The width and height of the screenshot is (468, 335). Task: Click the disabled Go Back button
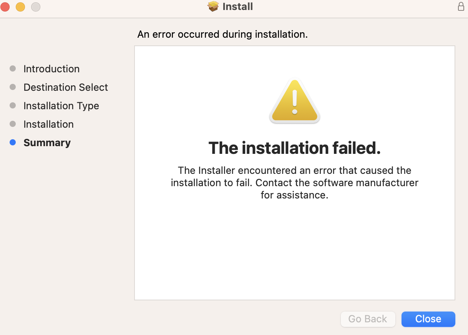(368, 319)
